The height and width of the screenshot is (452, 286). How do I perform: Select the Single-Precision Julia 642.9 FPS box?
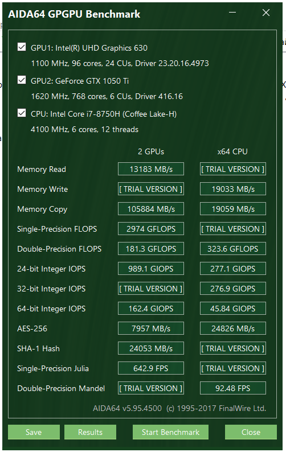point(151,368)
